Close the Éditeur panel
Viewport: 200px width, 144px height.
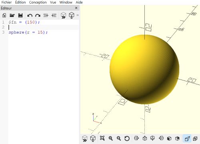coord(76,8)
